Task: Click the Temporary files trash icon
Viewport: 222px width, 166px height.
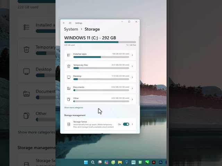Action: point(69,66)
